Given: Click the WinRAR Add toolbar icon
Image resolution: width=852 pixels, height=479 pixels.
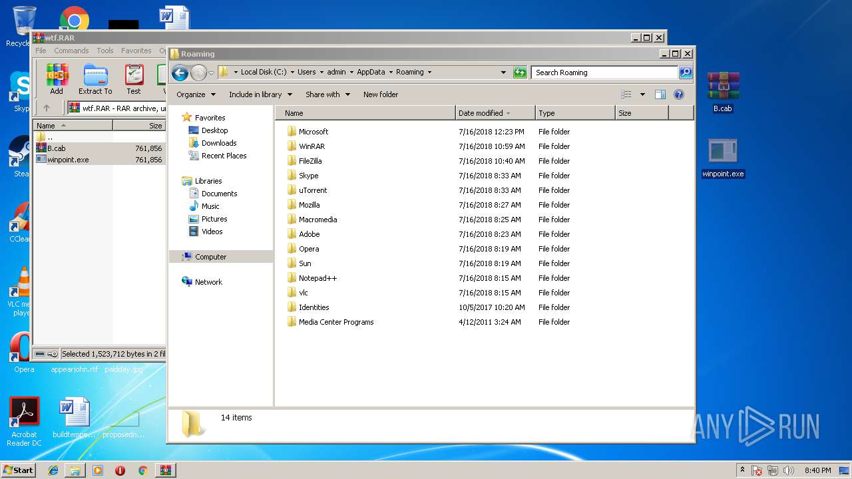Looking at the screenshot, I should pos(57,79).
